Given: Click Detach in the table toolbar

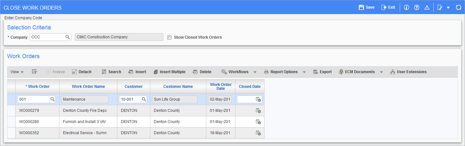Looking at the screenshot, I should pyautogui.click(x=82, y=72).
